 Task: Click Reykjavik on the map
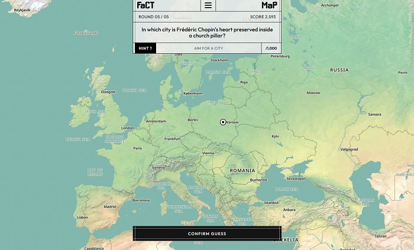pyautogui.click(x=22, y=10)
